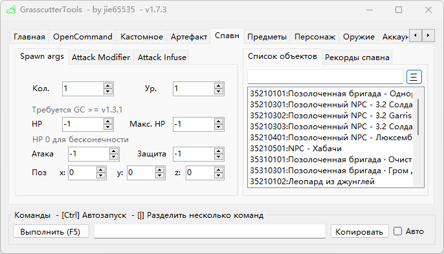Increase the Кол. count with up arrow
Image resolution: width=444 pixels, height=254 pixels.
pos(108,86)
